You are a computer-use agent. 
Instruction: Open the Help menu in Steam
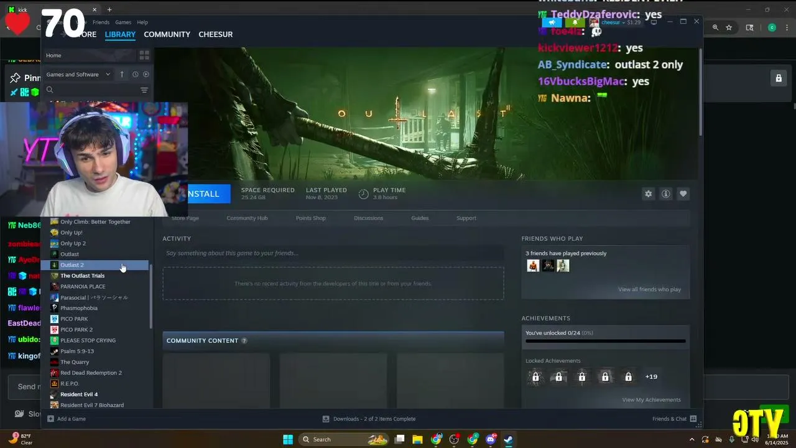pyautogui.click(x=142, y=22)
